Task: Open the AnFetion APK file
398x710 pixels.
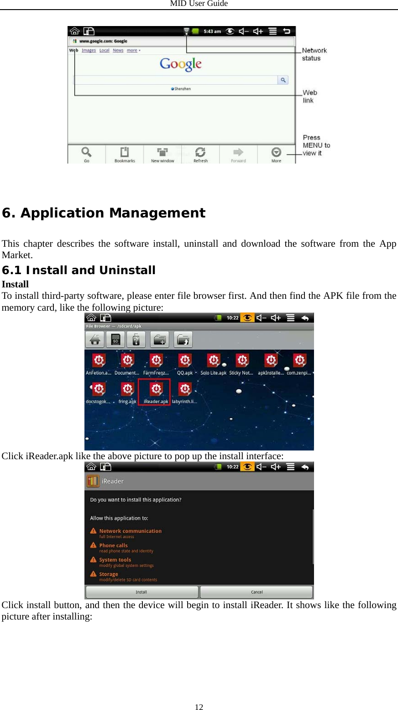Action: click(99, 364)
